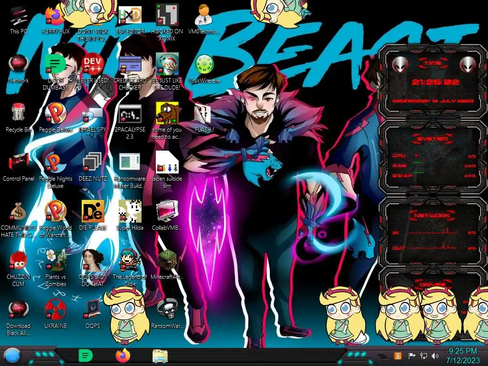This screenshot has height=366, width=488.
Task: Click the network connection tray icon
Action: coord(424,356)
